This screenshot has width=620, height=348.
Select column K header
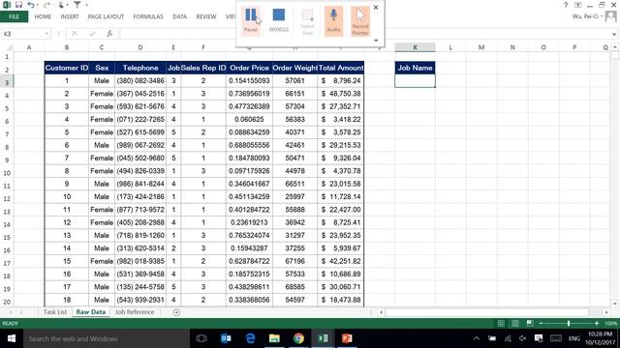415,47
